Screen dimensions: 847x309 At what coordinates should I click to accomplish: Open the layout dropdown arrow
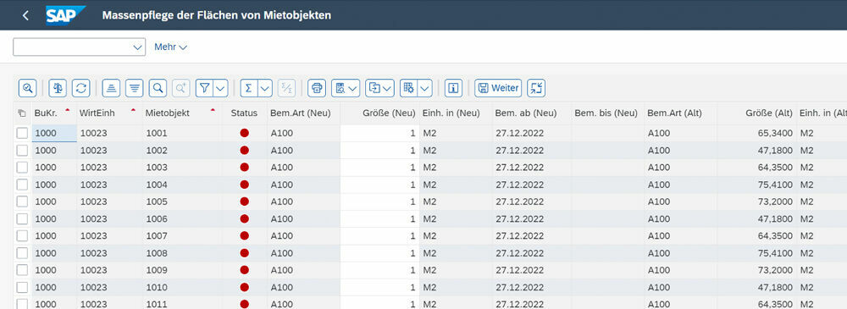point(425,88)
